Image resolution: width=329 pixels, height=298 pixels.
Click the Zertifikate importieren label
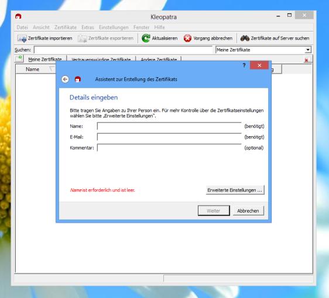[x=50, y=39]
